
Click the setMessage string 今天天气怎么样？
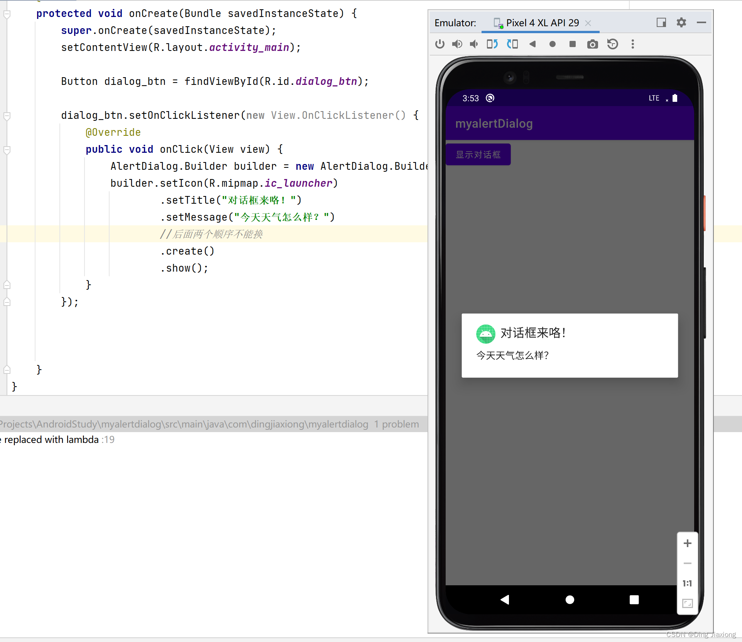point(281,217)
